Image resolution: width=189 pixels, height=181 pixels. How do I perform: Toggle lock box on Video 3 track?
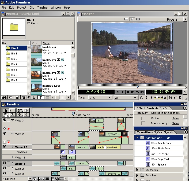tap(8, 120)
